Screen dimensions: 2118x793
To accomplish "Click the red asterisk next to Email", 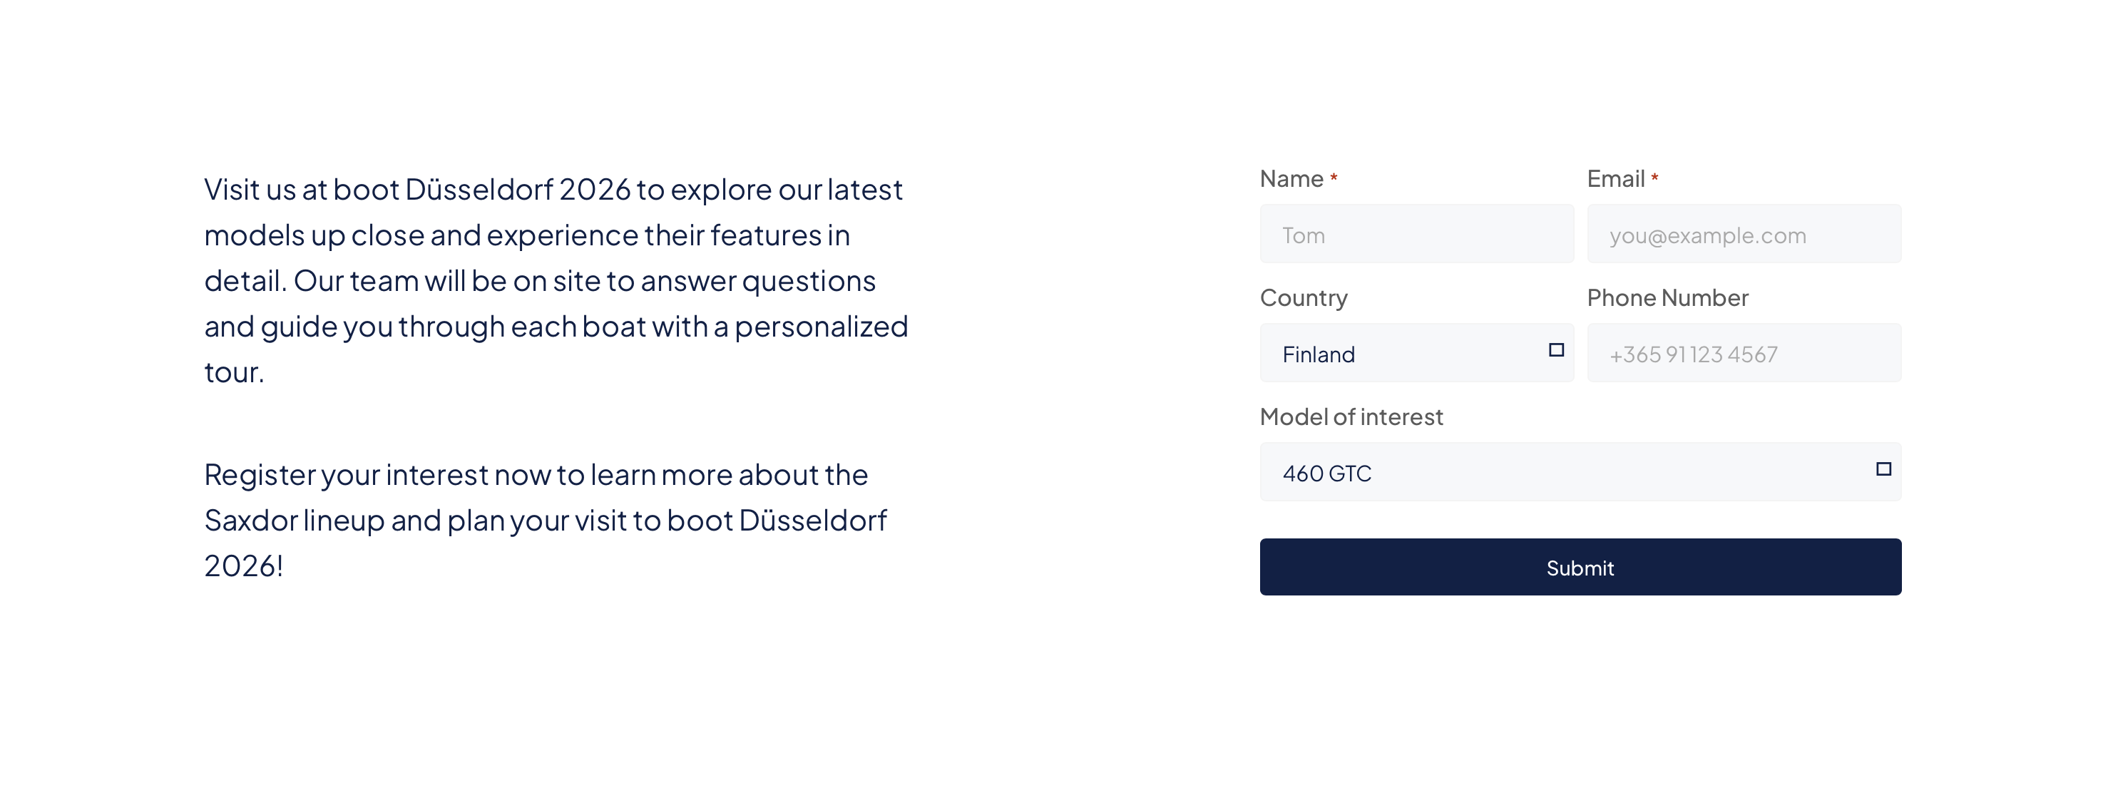I will 1654,178.
